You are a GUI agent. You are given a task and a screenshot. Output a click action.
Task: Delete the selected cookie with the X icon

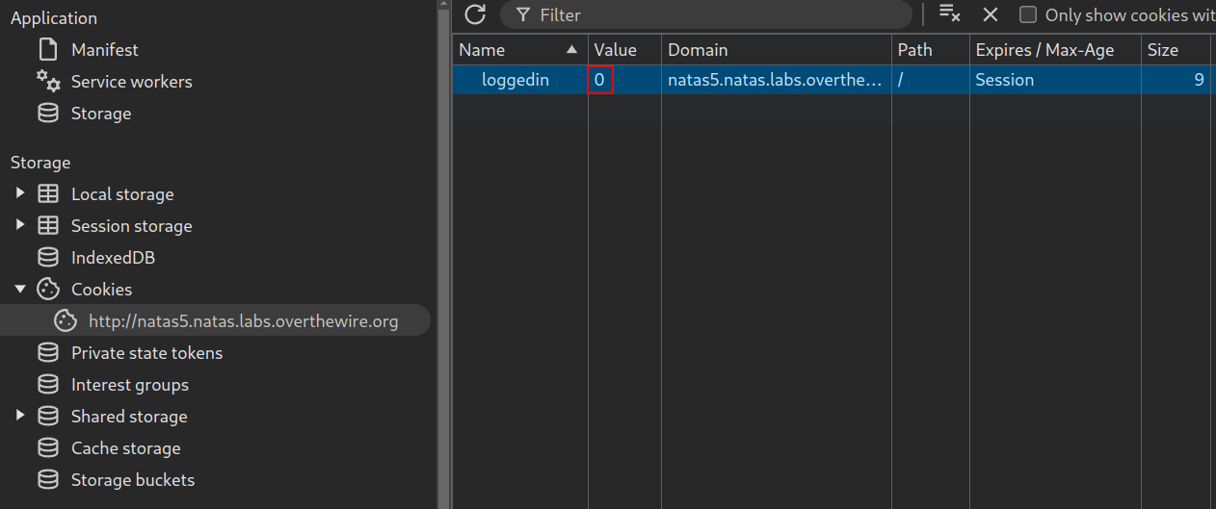[x=991, y=14]
